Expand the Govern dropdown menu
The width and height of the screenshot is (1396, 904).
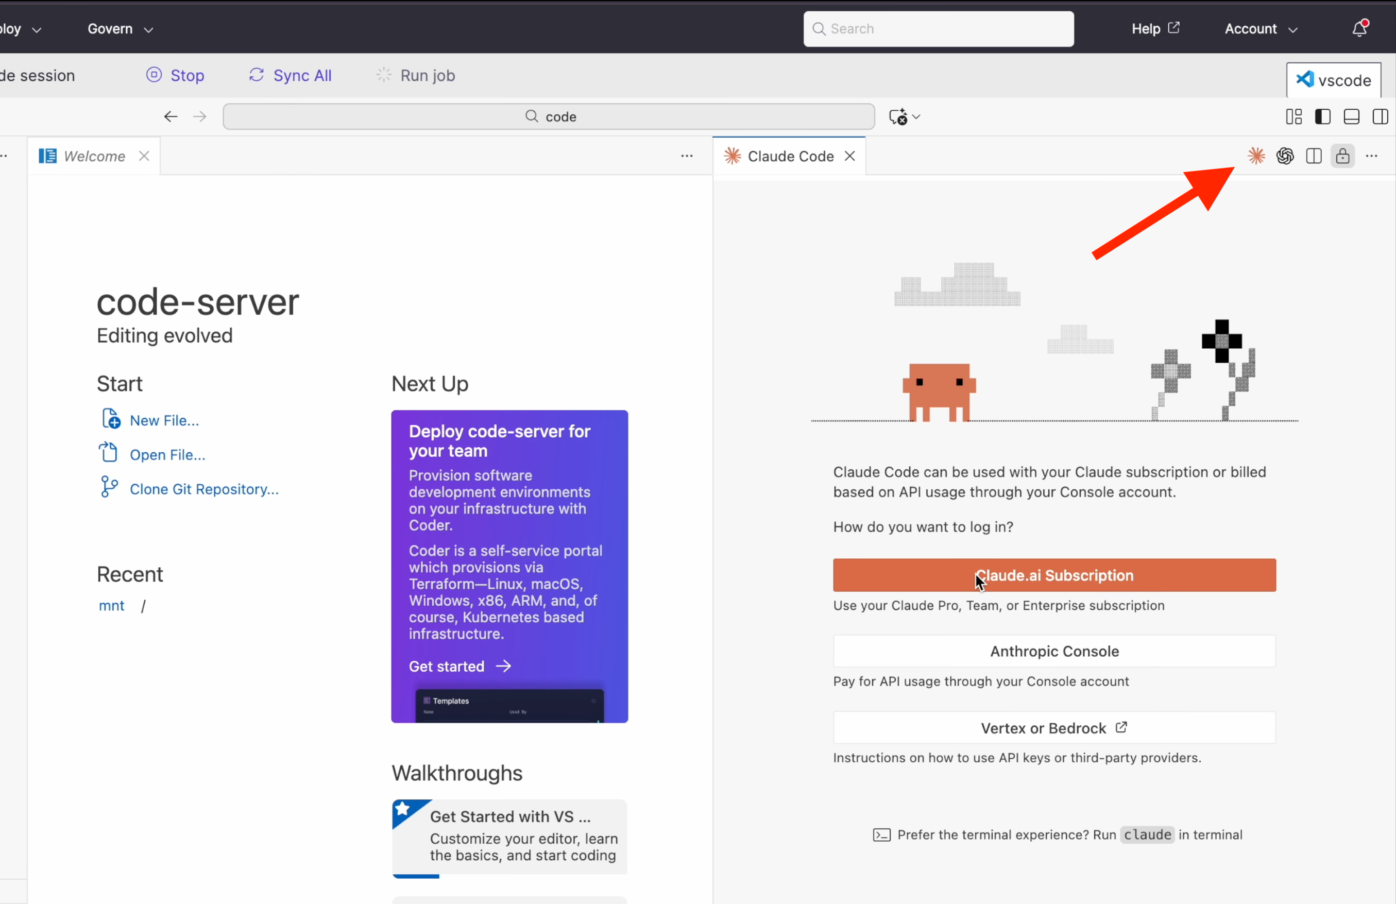click(x=120, y=29)
